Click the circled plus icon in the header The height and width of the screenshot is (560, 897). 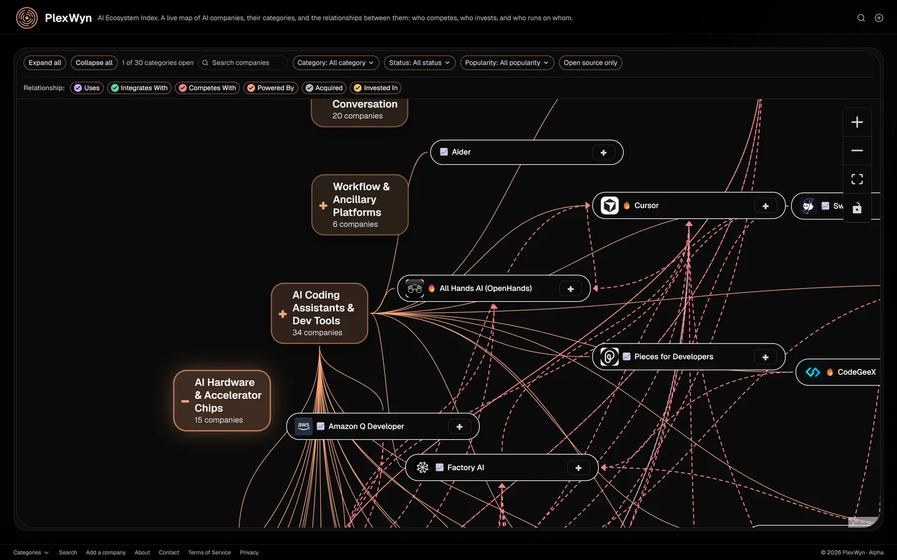point(879,18)
